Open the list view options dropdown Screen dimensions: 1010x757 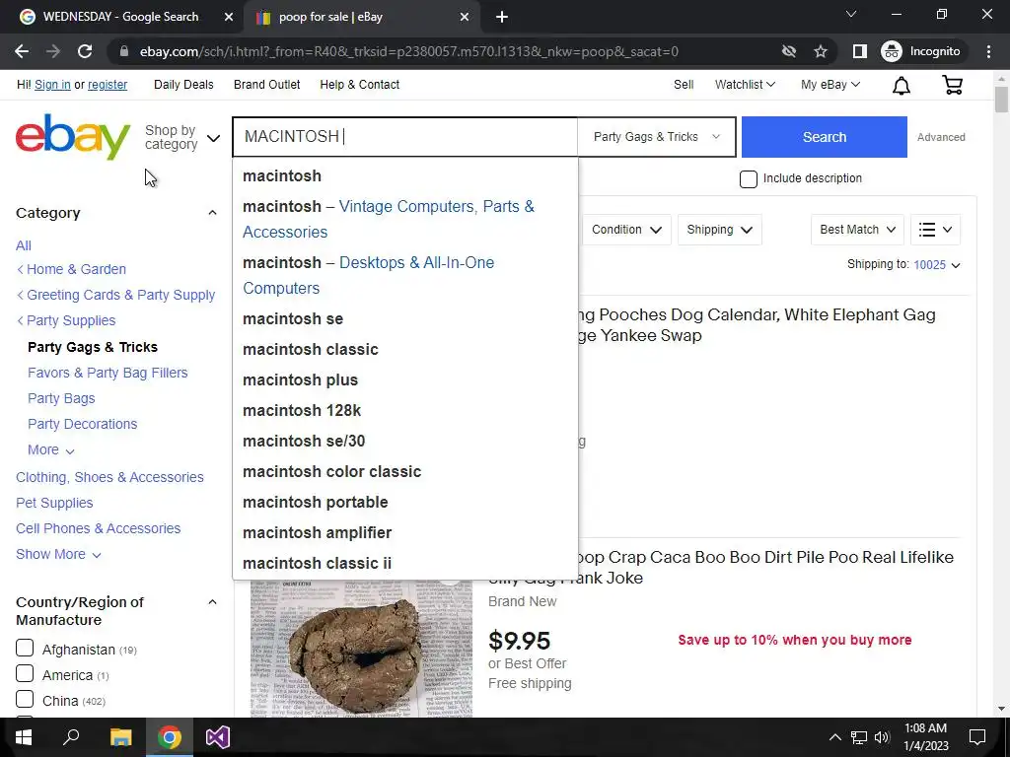(x=935, y=230)
